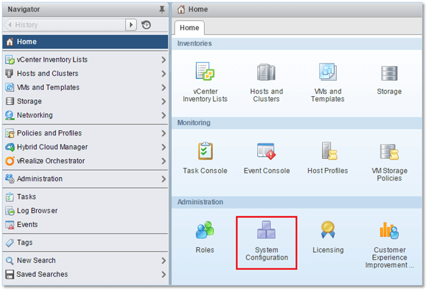Open VMs and Templates navigator entry
Screen dimensions: 428x291
(x=85, y=88)
